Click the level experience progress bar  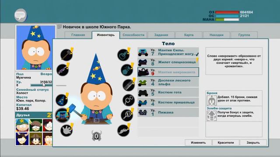coord(42,85)
